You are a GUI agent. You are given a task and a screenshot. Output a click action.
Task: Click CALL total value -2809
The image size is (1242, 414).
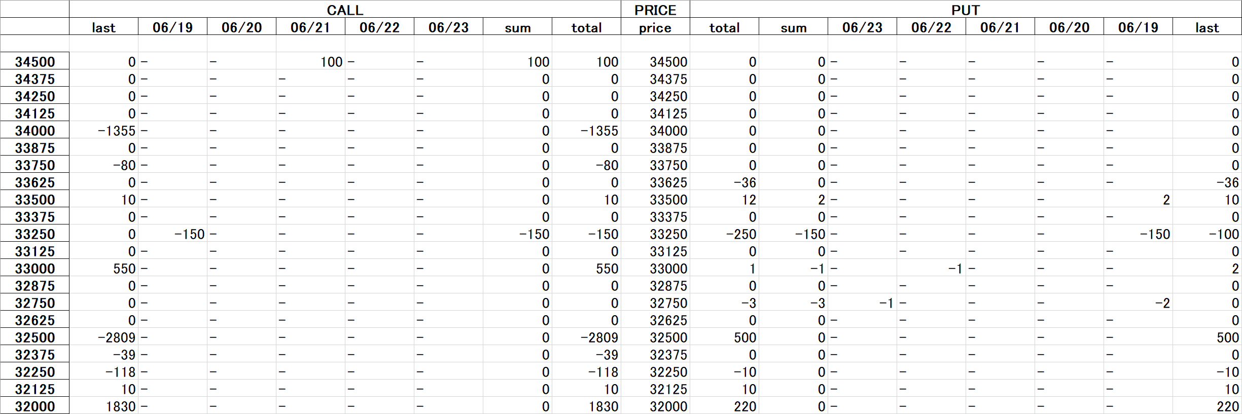(x=586, y=337)
